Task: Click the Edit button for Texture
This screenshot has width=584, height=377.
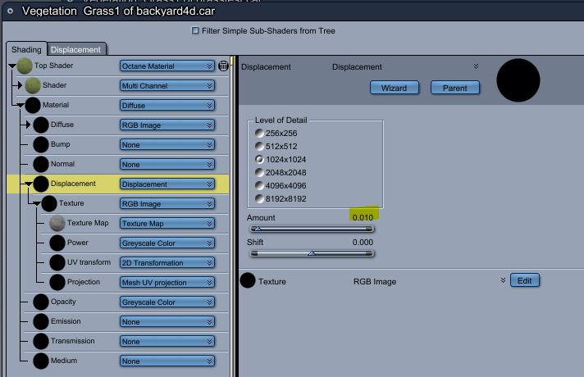Action: (524, 280)
